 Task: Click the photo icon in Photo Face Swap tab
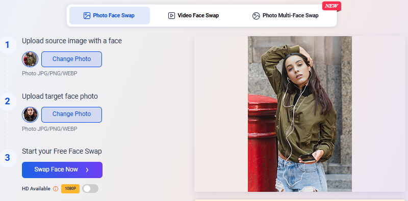(87, 16)
